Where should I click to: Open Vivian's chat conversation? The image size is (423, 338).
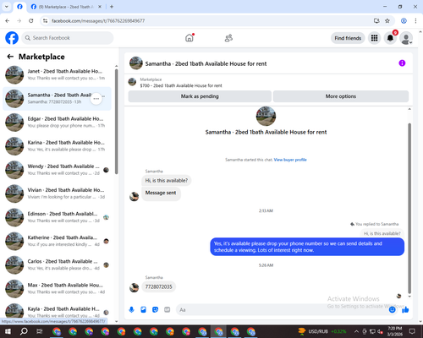coord(57,194)
